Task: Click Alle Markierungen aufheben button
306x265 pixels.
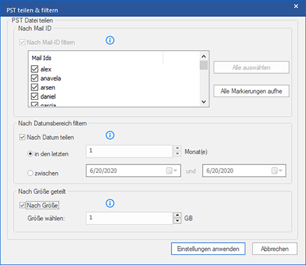Action: click(252, 91)
